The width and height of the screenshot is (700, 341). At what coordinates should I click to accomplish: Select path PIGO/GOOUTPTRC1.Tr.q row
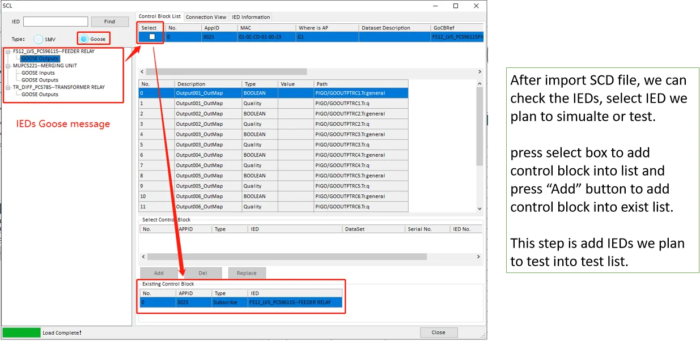[273, 104]
